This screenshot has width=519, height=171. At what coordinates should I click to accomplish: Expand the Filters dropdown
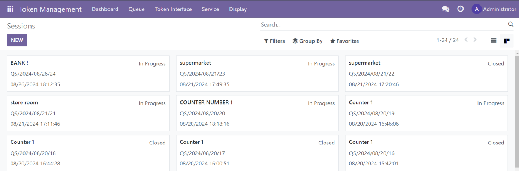(x=274, y=41)
